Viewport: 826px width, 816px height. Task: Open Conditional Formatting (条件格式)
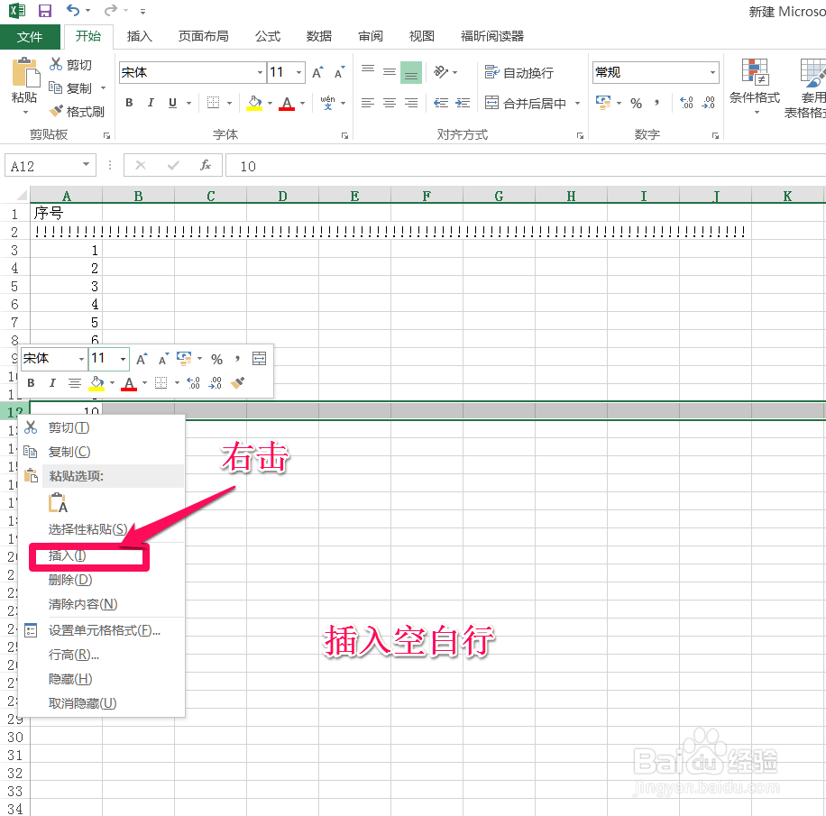[x=754, y=88]
